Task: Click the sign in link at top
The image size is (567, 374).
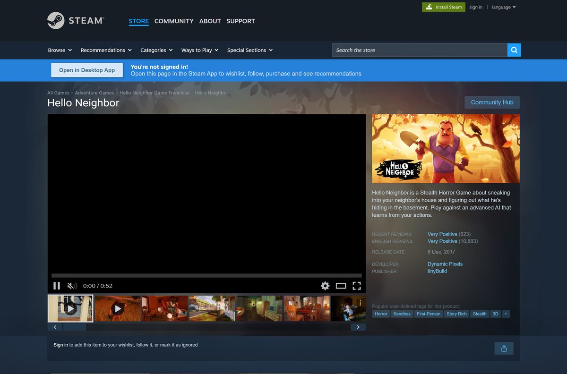Action: click(x=476, y=7)
